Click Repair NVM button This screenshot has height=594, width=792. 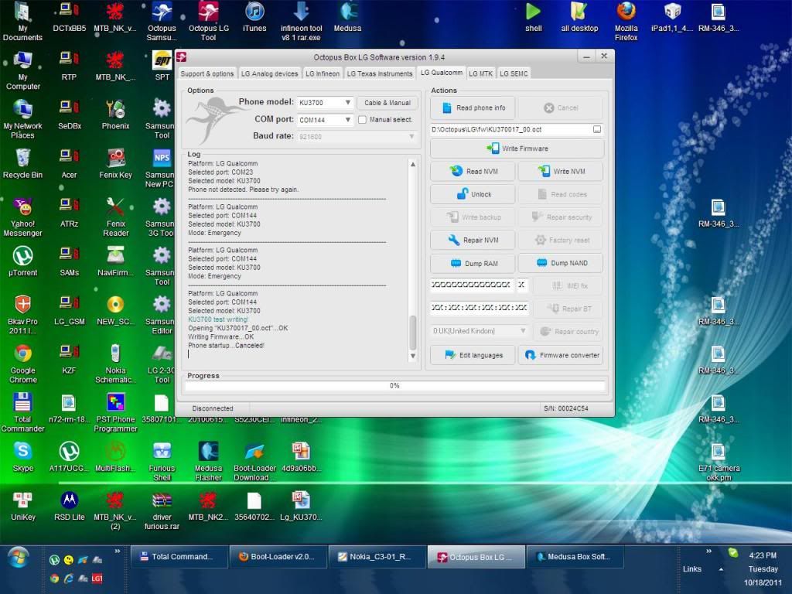(473, 240)
